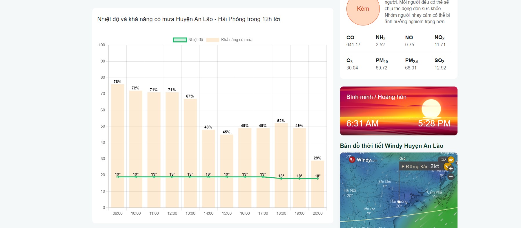Click the 29% bar at 20:00
Viewport: 521px width, 228px height.
(x=317, y=184)
